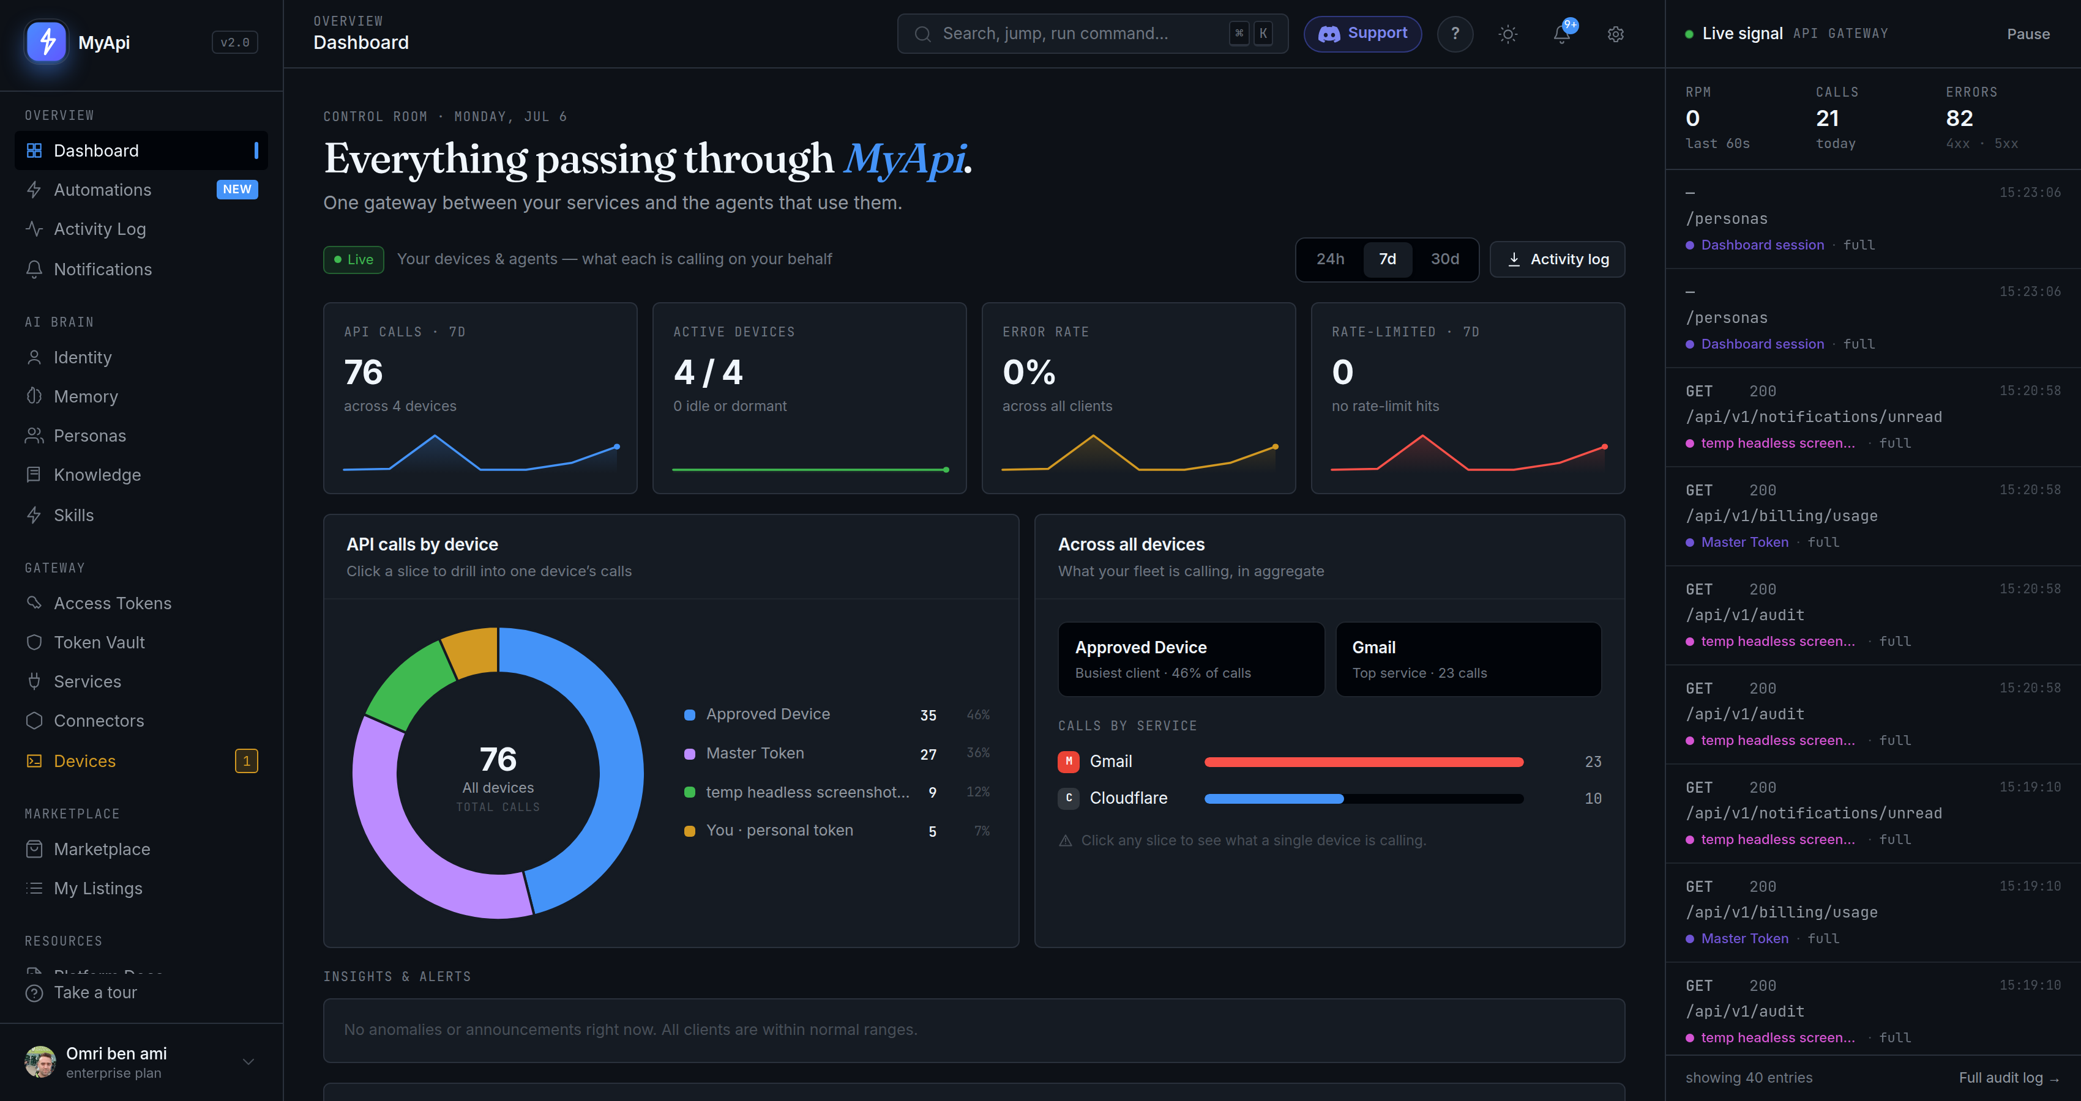
Task: Open the 15:23:06 top /personas log entry
Action: (x=1872, y=219)
